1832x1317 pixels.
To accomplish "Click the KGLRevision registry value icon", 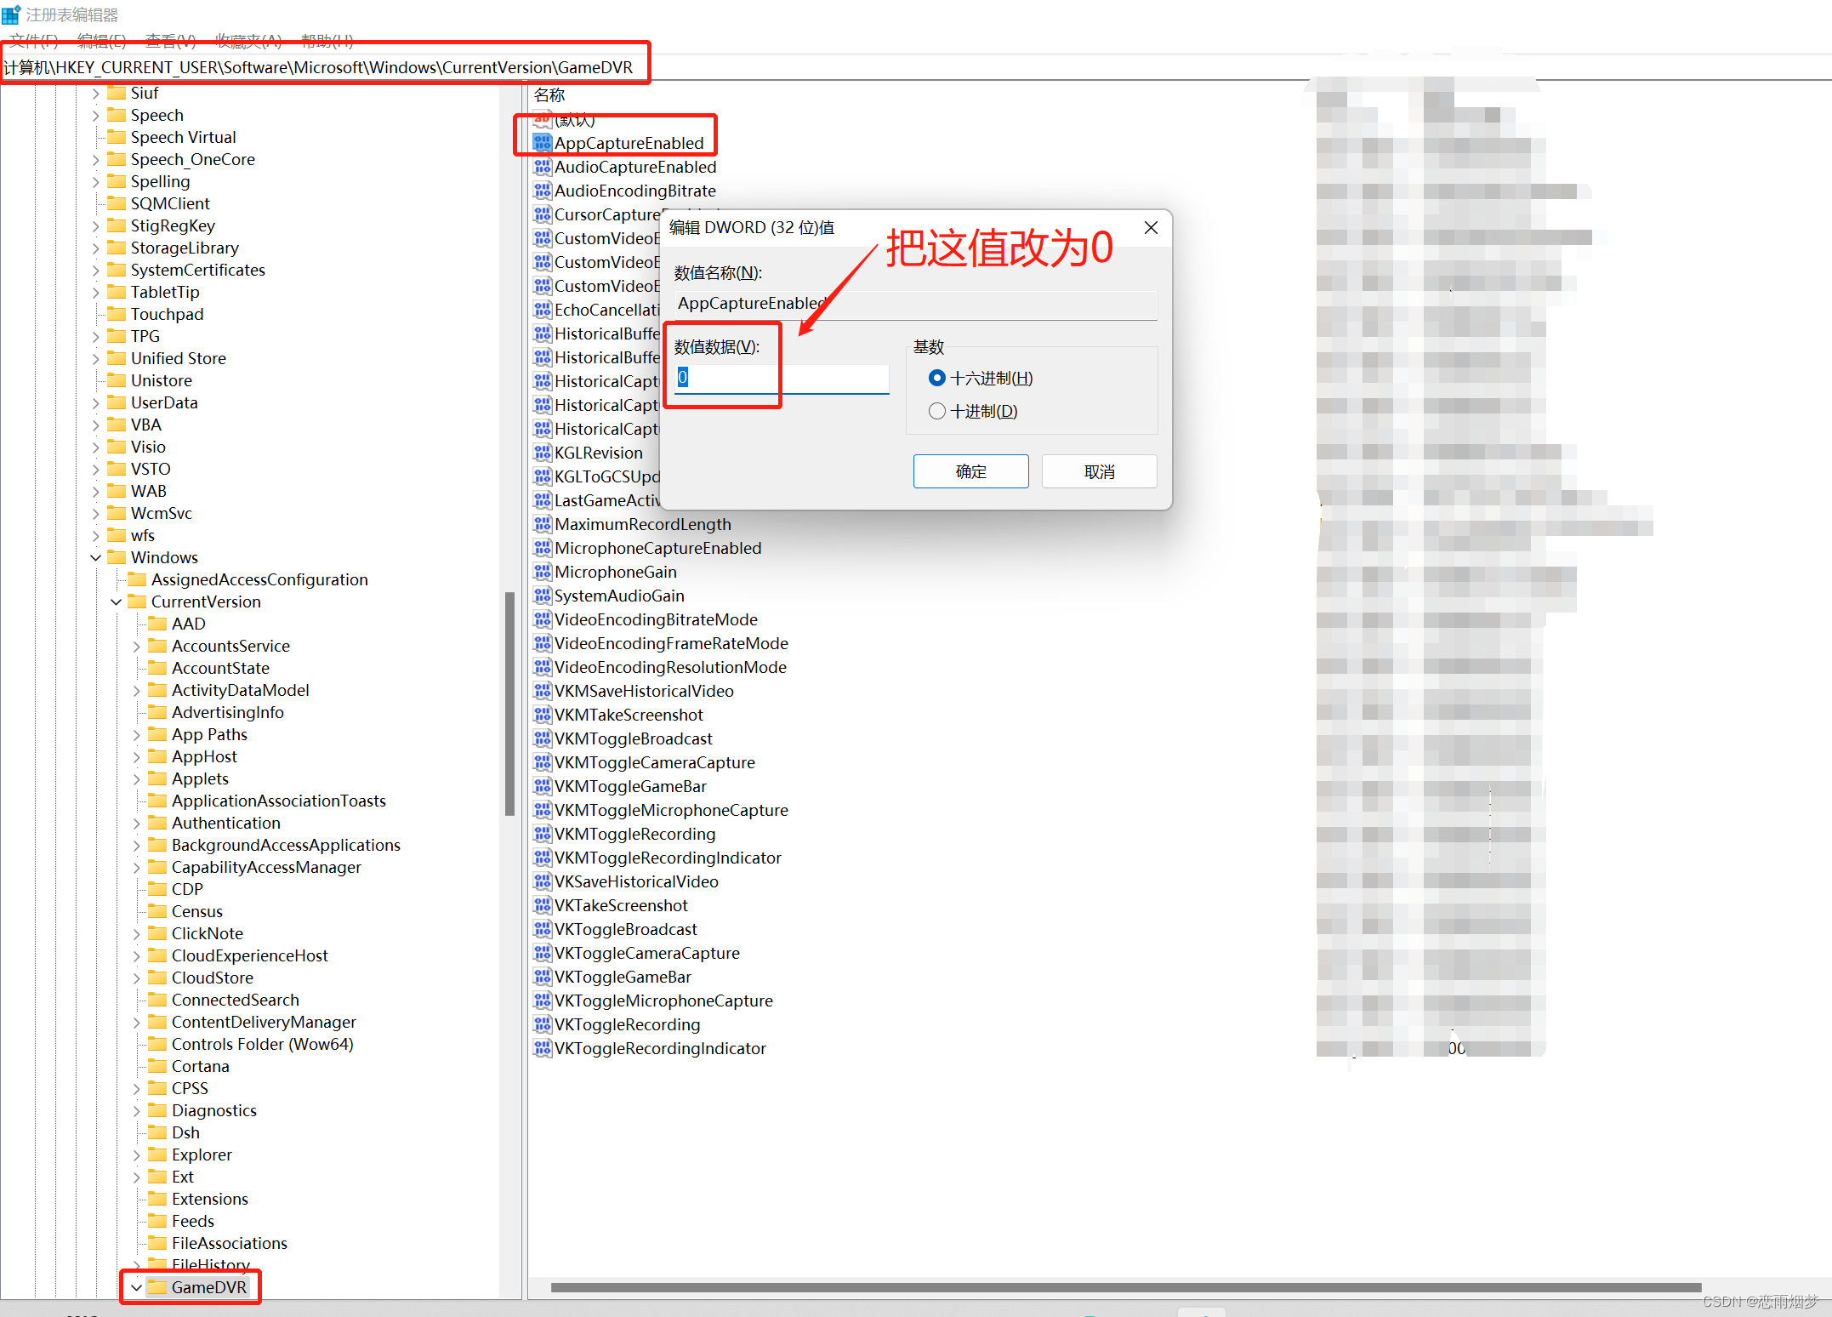I will [x=542, y=453].
